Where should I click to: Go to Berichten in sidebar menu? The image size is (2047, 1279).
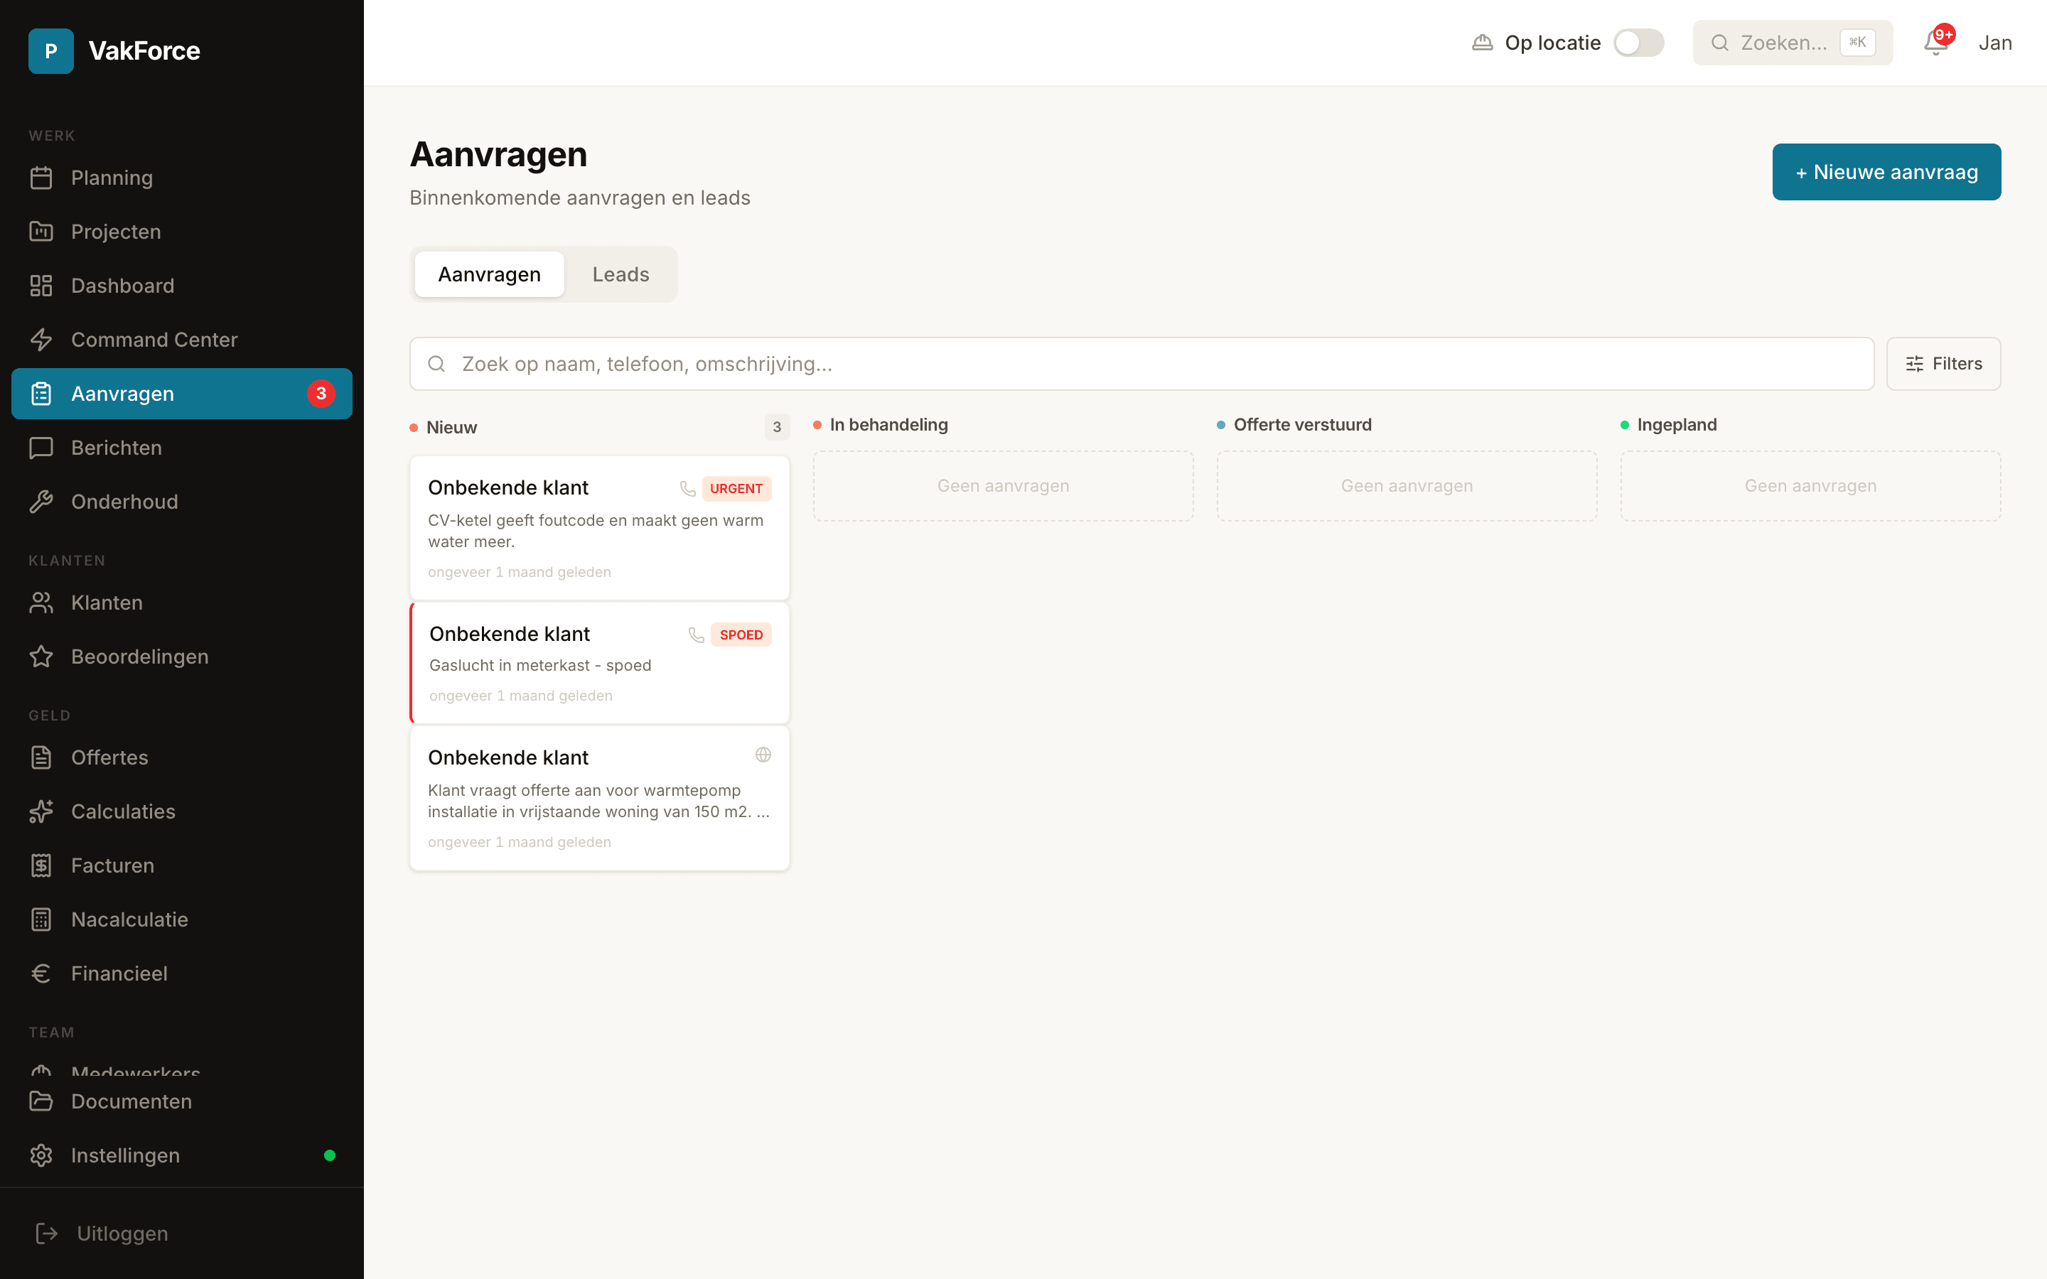click(182, 448)
